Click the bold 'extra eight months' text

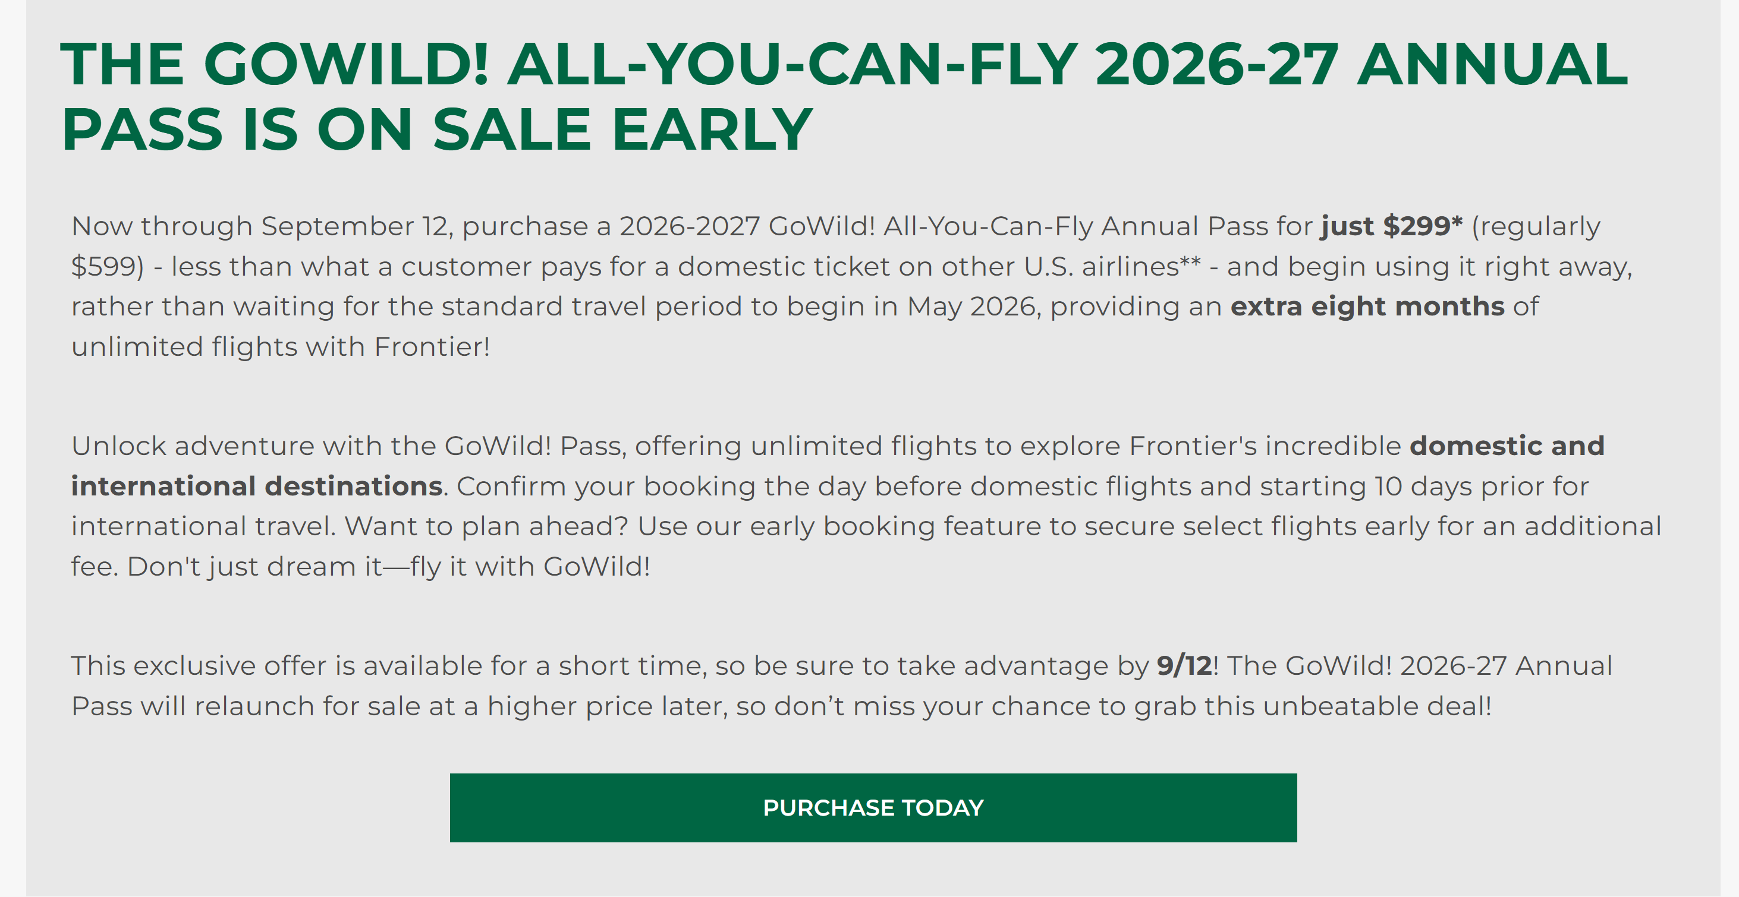[1367, 307]
